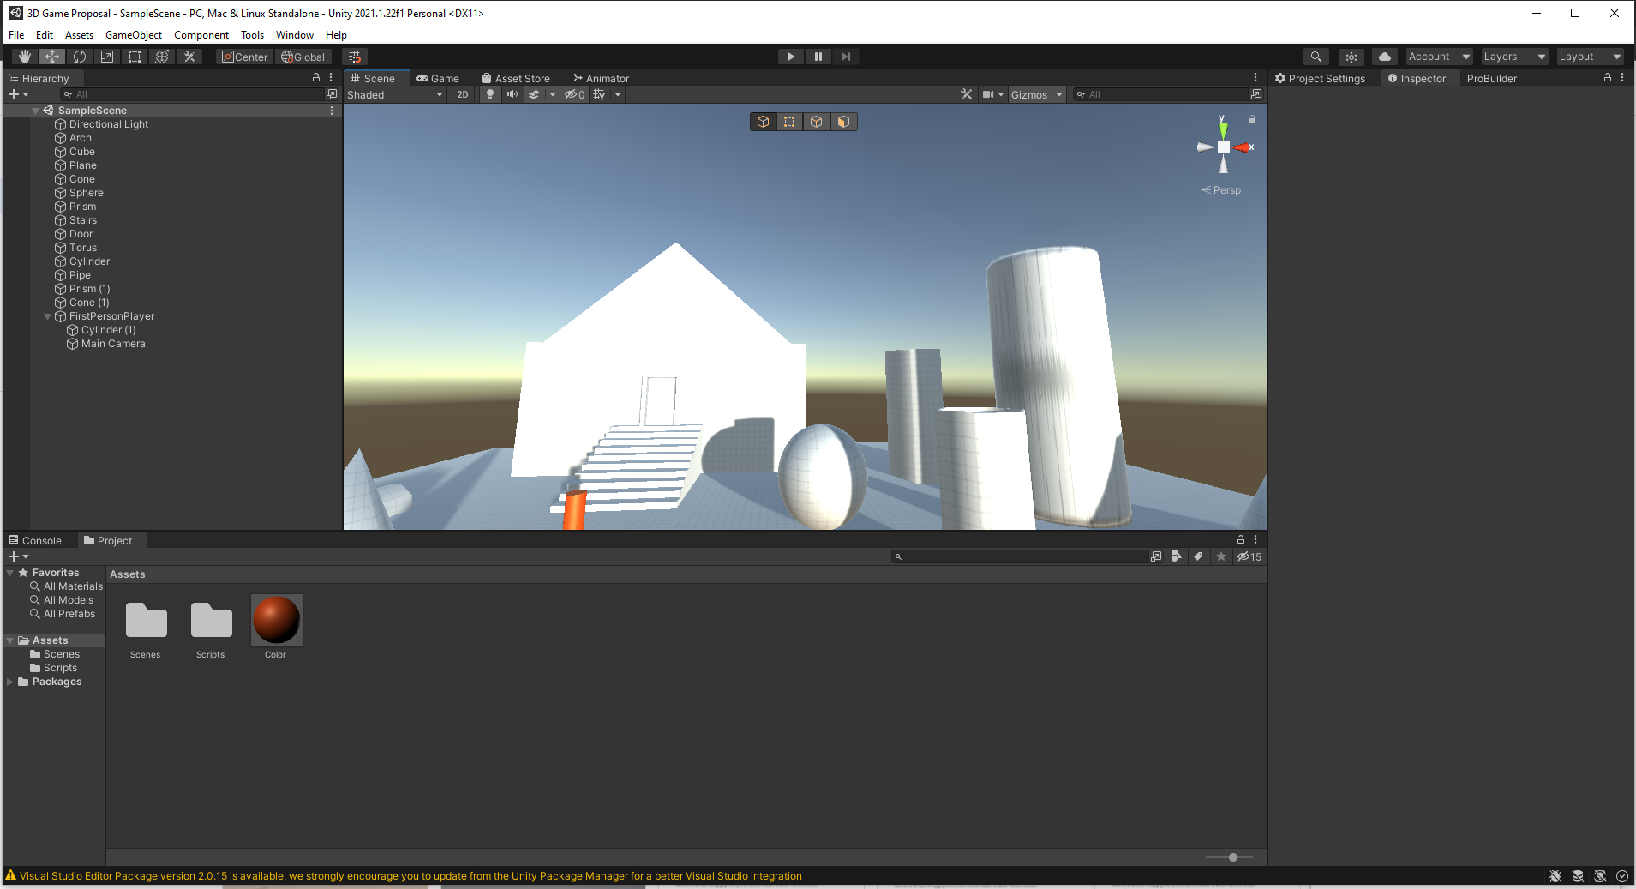
Task: Select the Rotate tool
Action: click(80, 57)
